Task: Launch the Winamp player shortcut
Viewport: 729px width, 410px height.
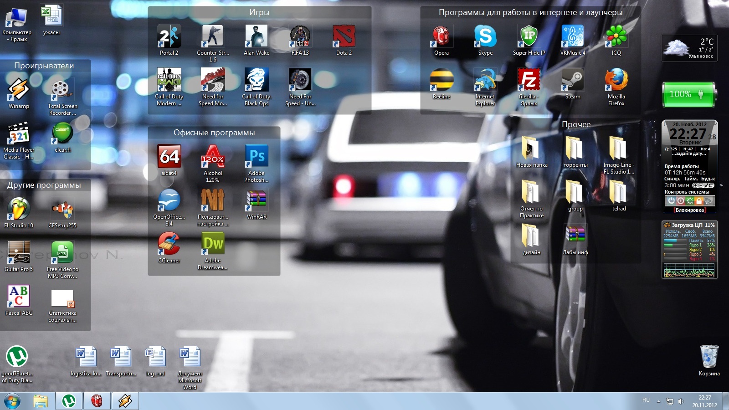Action: (19, 90)
